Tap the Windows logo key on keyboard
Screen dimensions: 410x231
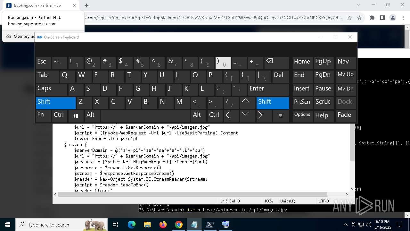pyautogui.click(x=76, y=116)
